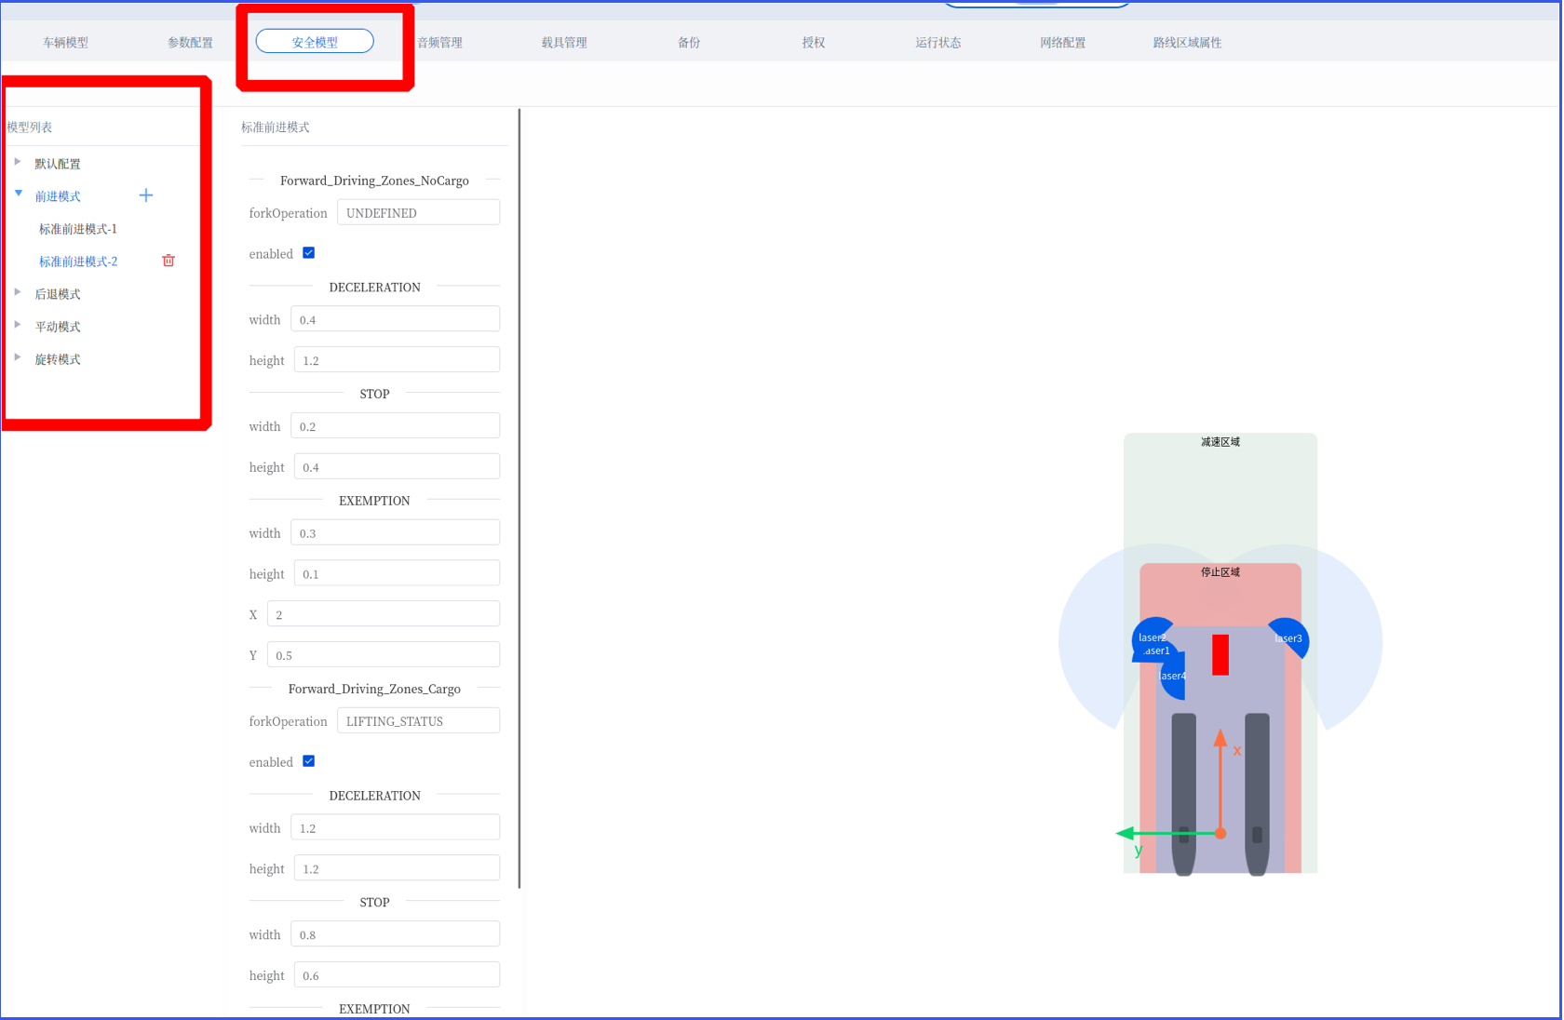This screenshot has width=1564, height=1020.
Task: Click the laser3 sensor marker
Action: 1288,638
